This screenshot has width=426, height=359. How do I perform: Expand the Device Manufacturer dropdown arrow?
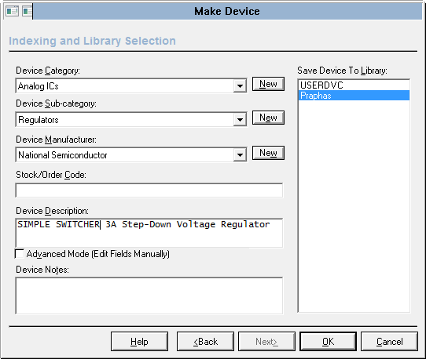[x=240, y=155]
